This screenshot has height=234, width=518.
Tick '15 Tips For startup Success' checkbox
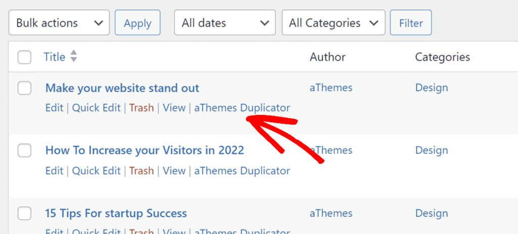click(x=24, y=214)
